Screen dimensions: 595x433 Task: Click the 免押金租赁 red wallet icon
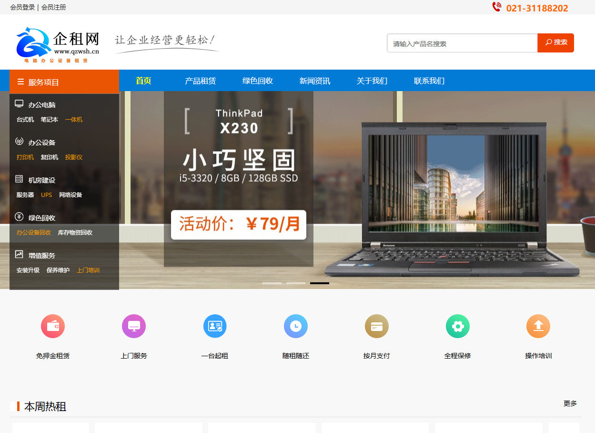[52, 326]
